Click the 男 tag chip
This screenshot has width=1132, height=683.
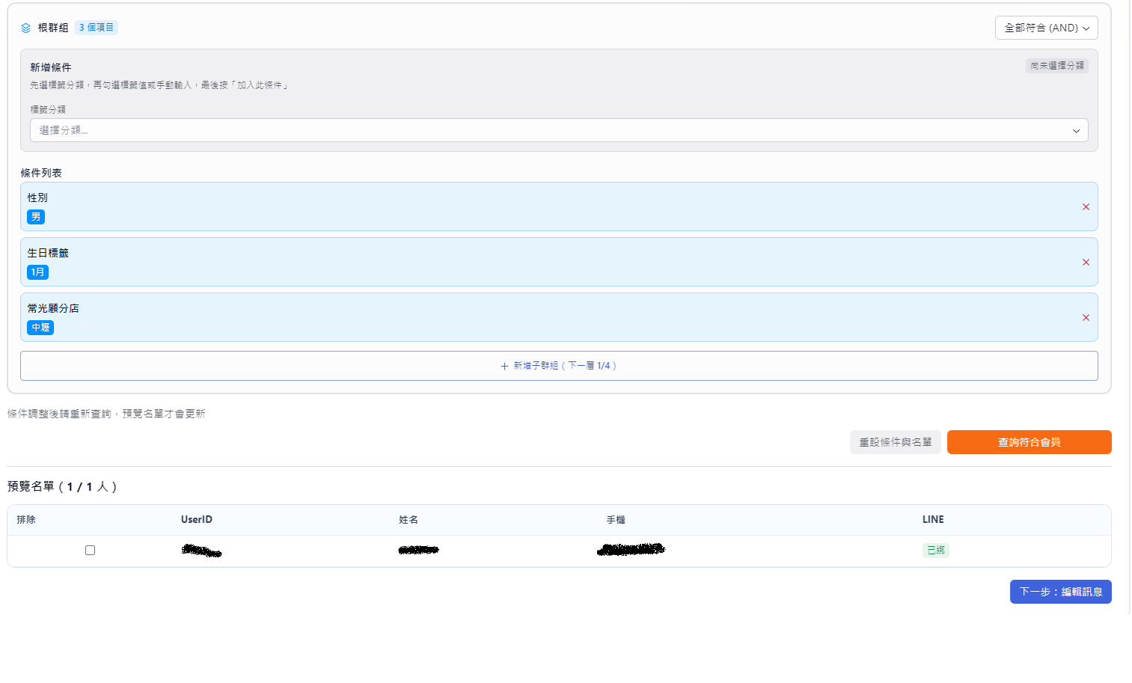(36, 217)
